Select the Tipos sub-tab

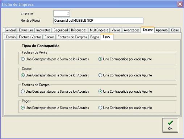click(106, 37)
